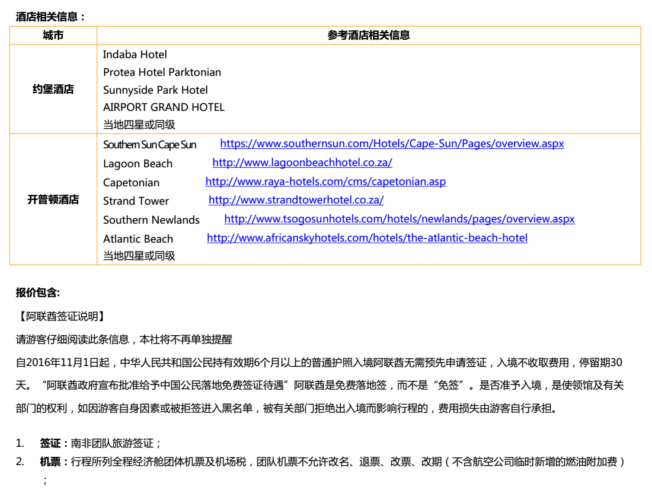Click '当地四星或同级' in the 开普顿酒店 row
This screenshot has height=493, width=652.
[x=139, y=256]
